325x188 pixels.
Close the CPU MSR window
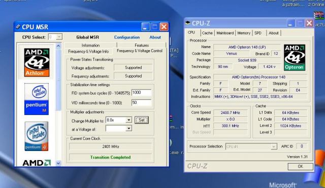164,27
